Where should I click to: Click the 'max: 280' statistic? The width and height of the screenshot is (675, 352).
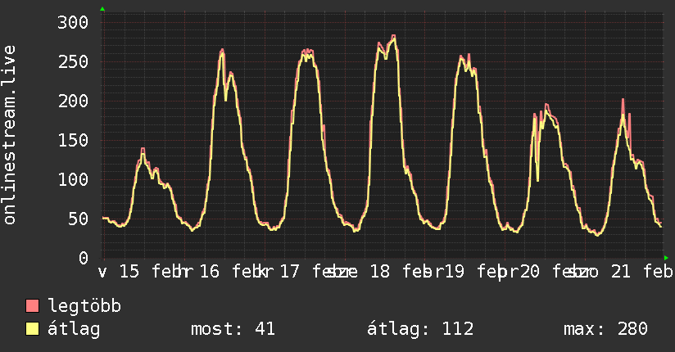[605, 329]
